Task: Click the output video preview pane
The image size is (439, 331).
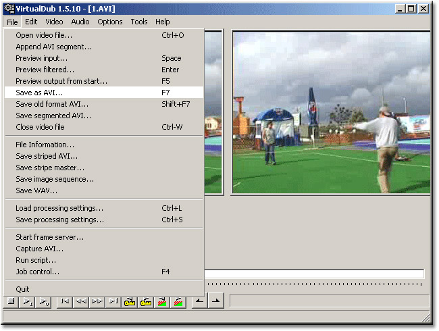Action: point(331,113)
